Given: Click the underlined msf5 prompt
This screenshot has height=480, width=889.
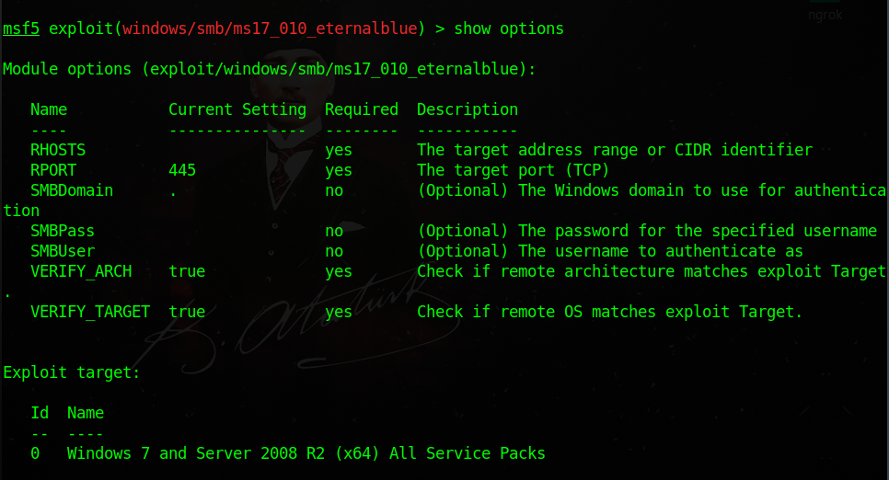Looking at the screenshot, I should [21, 29].
